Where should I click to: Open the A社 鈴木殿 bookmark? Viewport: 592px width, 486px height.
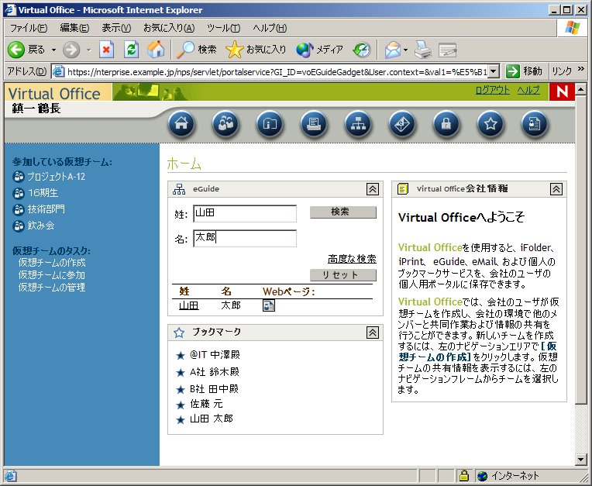coord(215,371)
